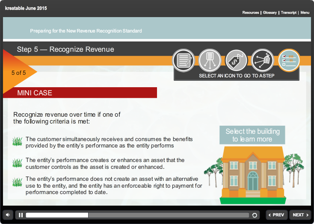Click the first grass bullet icon

click(18, 141)
